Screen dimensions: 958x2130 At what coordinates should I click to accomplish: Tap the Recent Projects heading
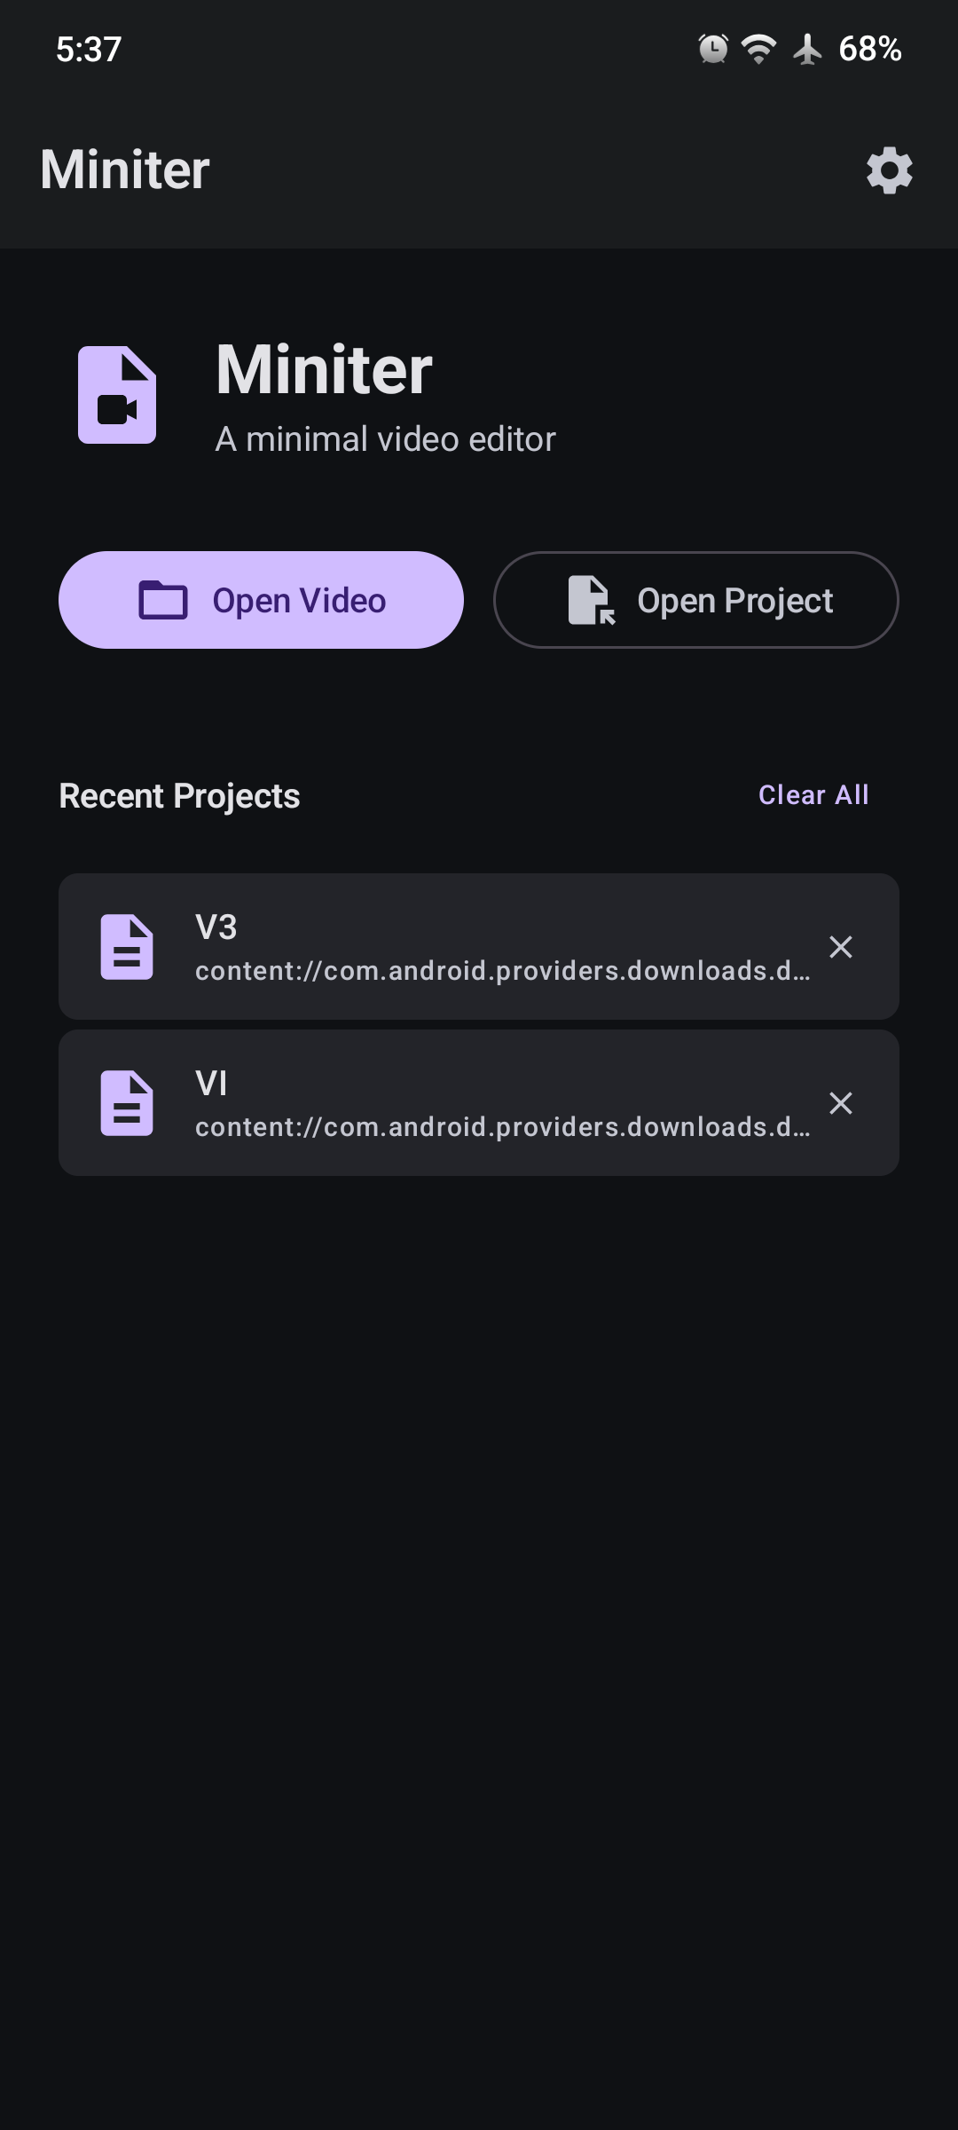pos(179,796)
